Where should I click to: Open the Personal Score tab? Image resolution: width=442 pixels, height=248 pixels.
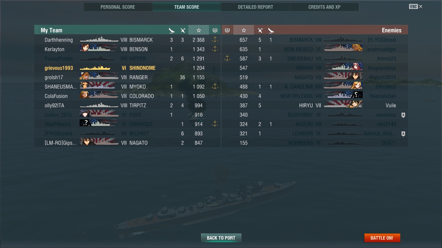point(118,7)
